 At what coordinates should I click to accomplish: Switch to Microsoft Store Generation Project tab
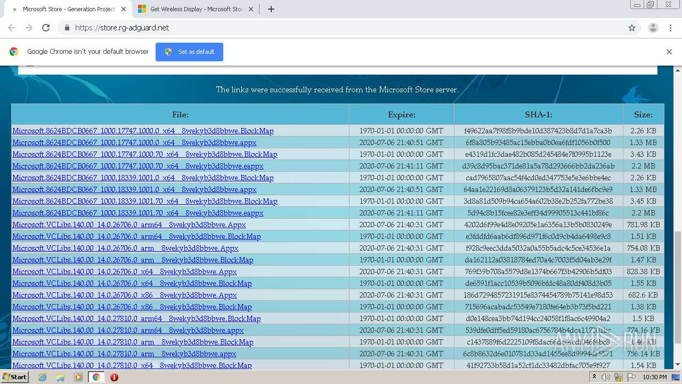click(68, 9)
